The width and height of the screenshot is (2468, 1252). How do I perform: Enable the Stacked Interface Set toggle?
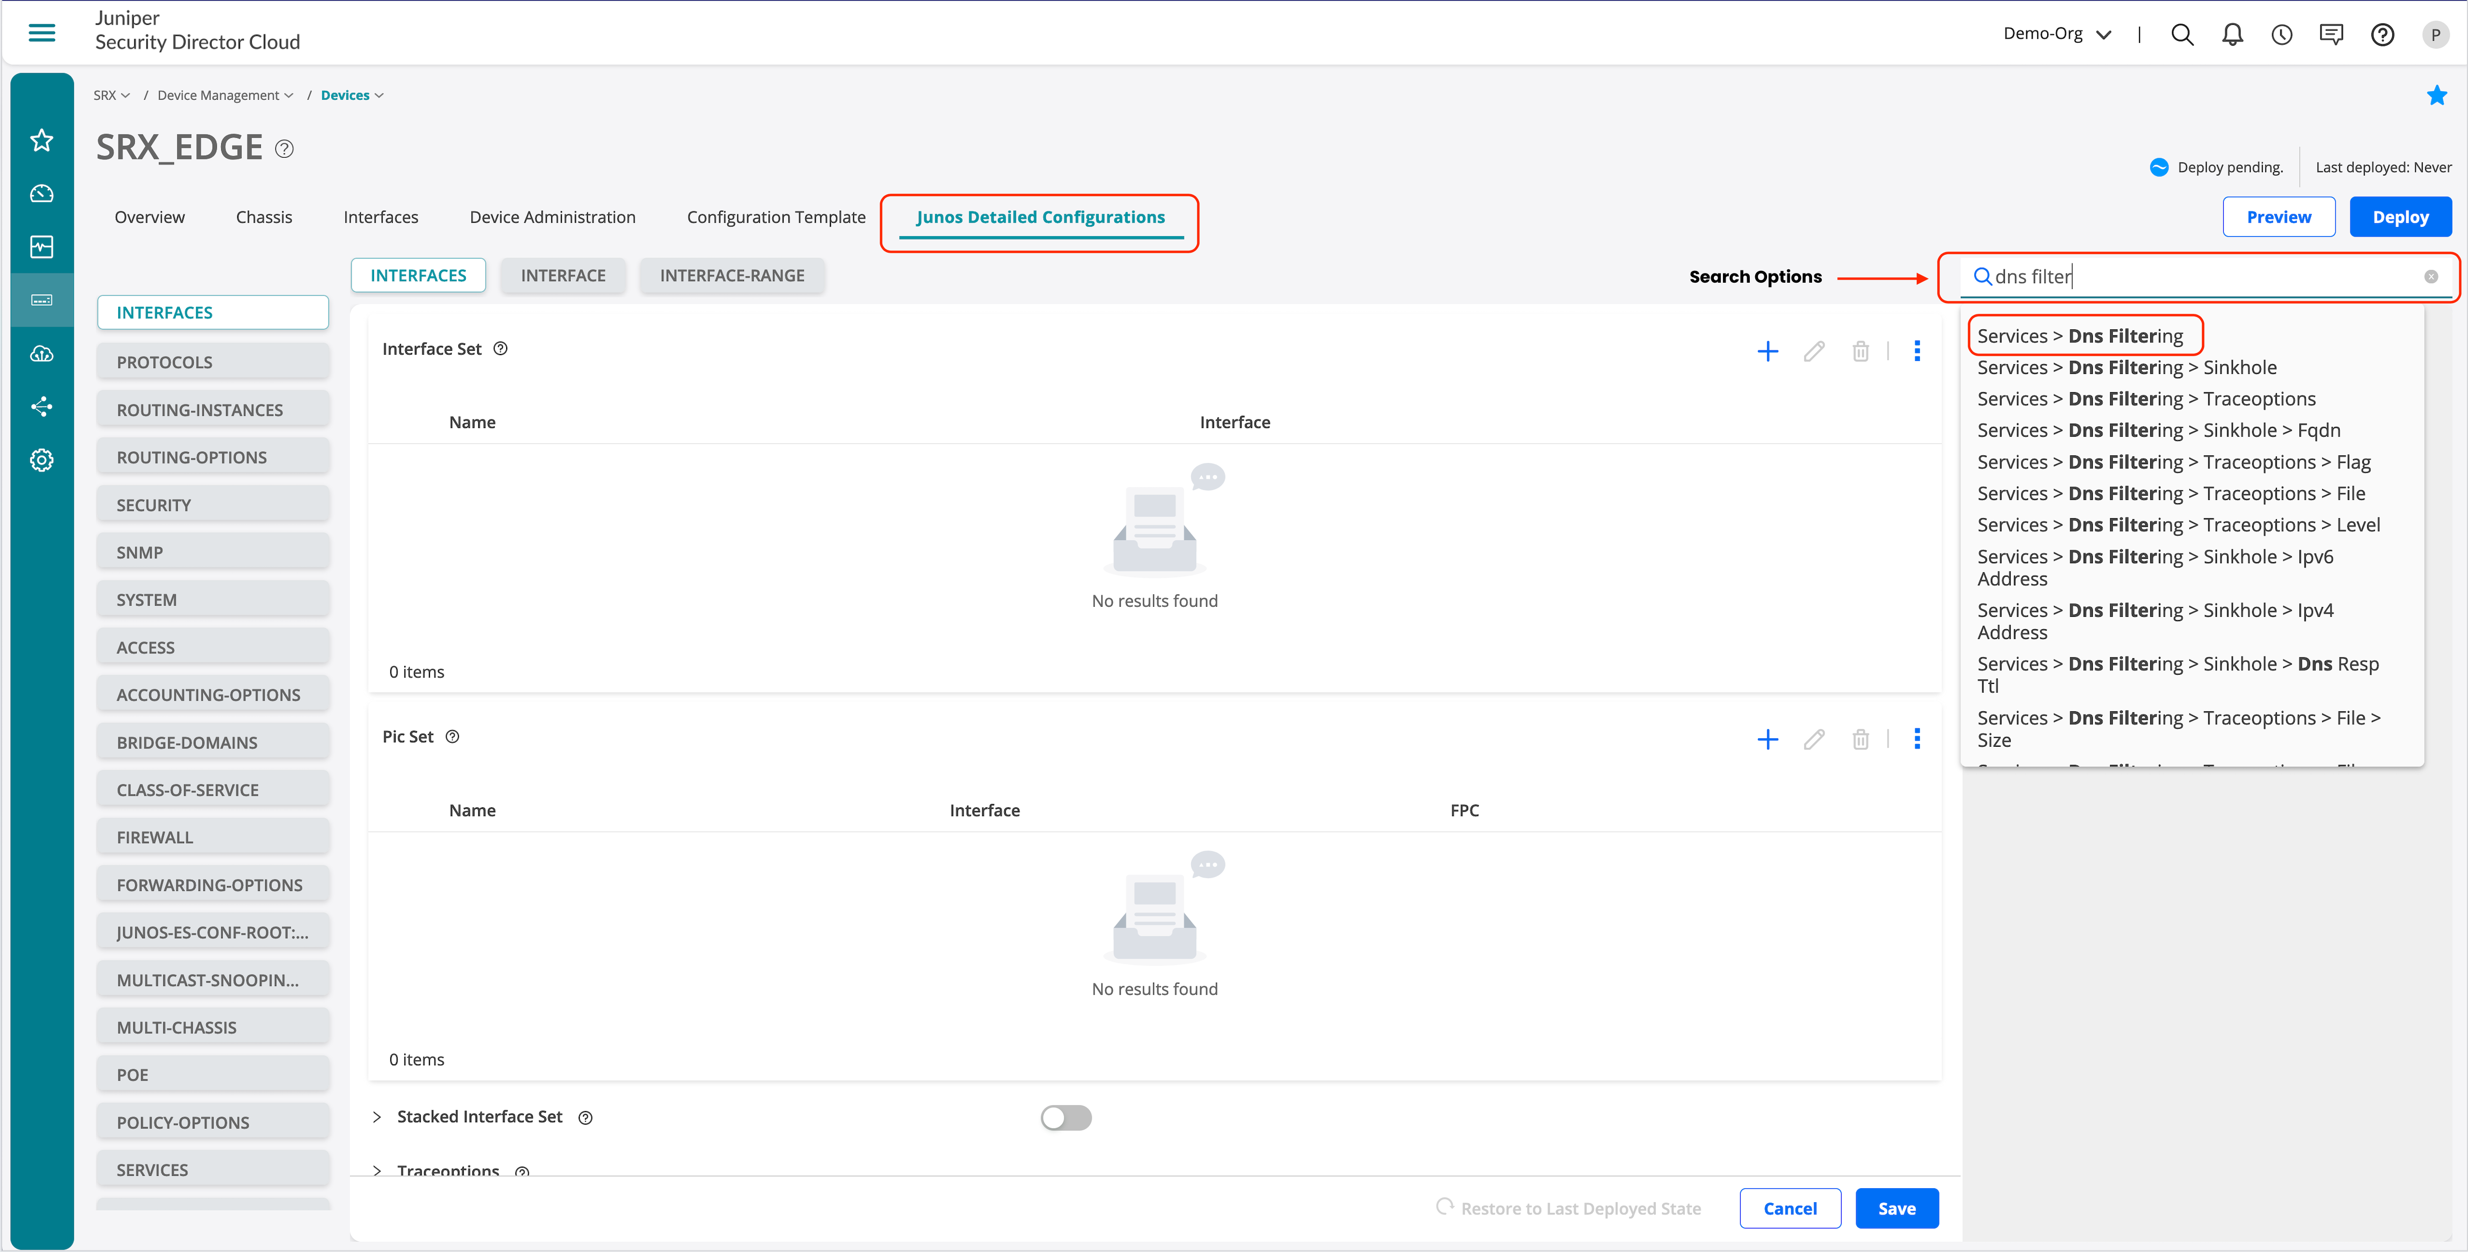click(x=1065, y=1117)
